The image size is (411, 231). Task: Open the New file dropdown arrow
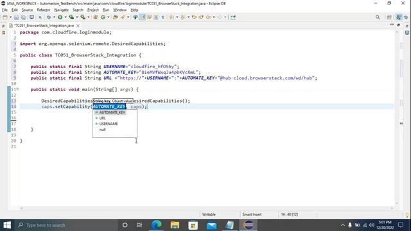click(x=11, y=17)
